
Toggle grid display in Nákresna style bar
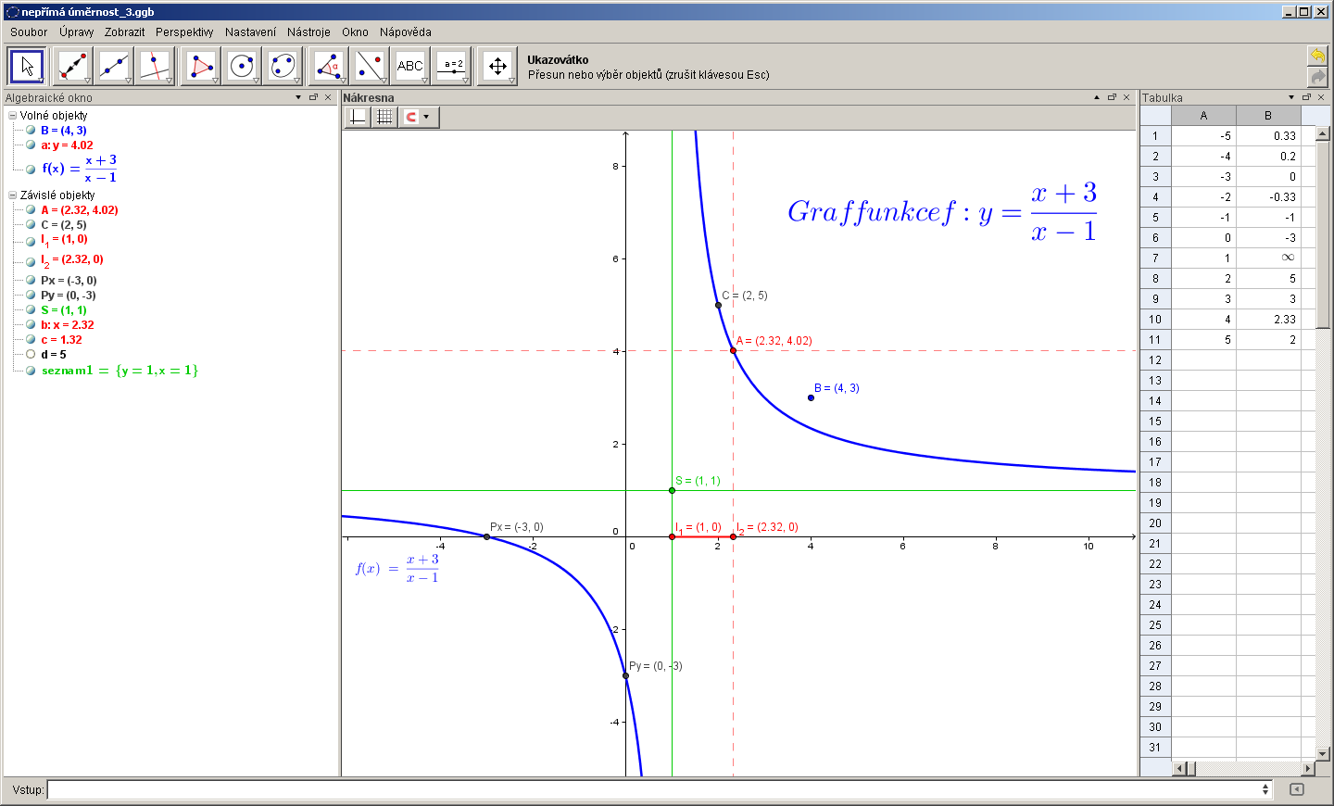click(384, 117)
